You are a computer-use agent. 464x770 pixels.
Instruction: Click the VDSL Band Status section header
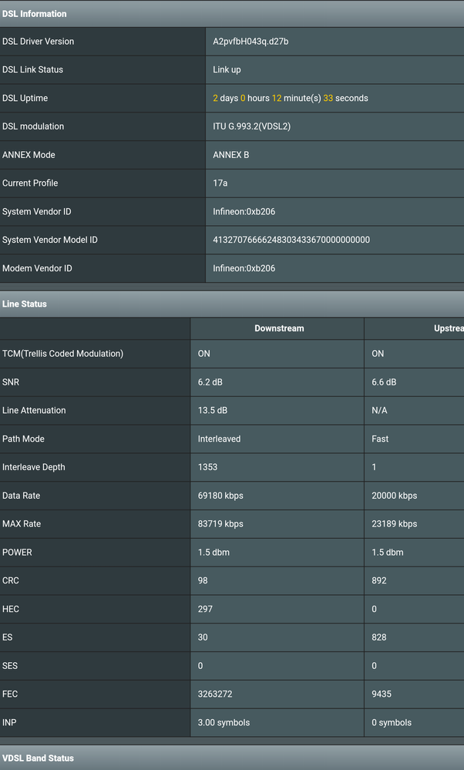(x=38, y=758)
